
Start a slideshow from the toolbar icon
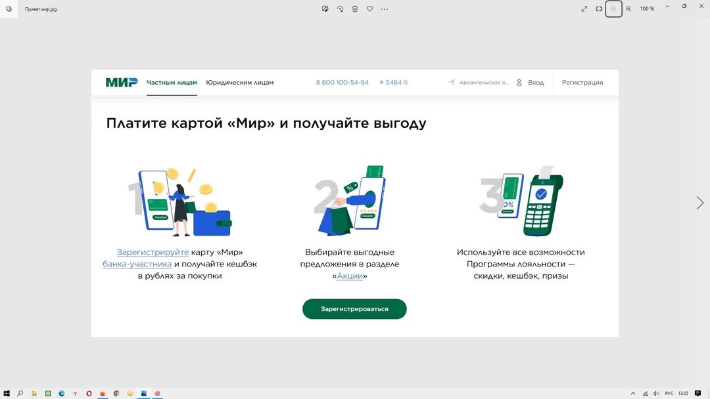[599, 9]
